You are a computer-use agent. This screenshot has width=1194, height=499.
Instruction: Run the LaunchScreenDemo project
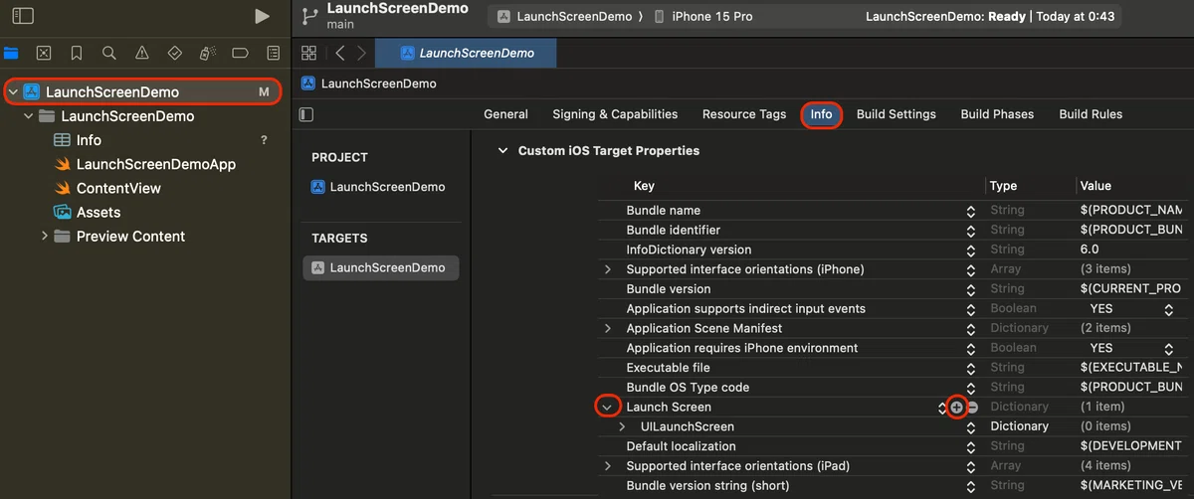pos(262,16)
